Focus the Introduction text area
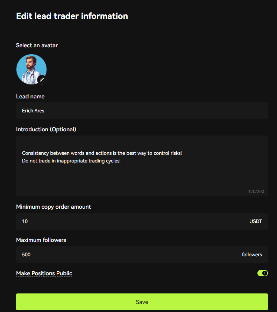This screenshot has height=312, width=277. [x=142, y=166]
